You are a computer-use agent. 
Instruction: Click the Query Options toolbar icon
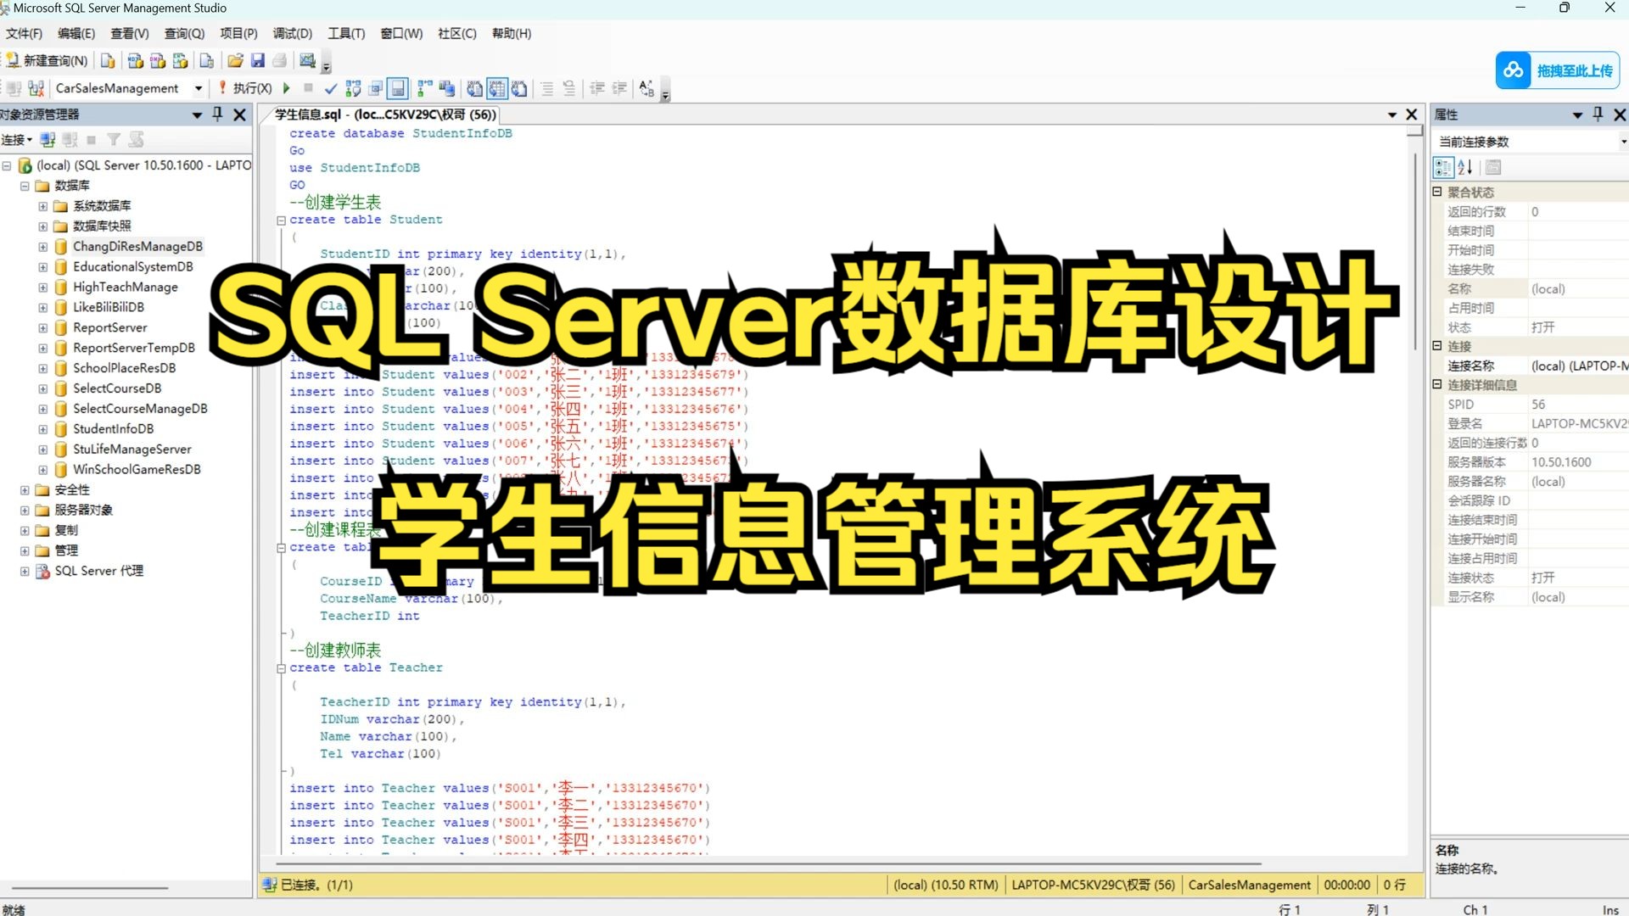pos(375,88)
